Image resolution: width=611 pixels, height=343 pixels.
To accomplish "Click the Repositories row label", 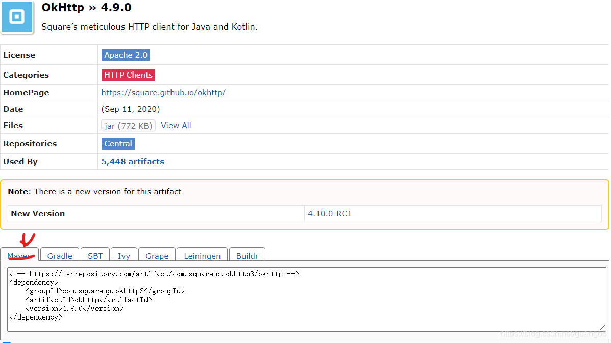I will 30,144.
